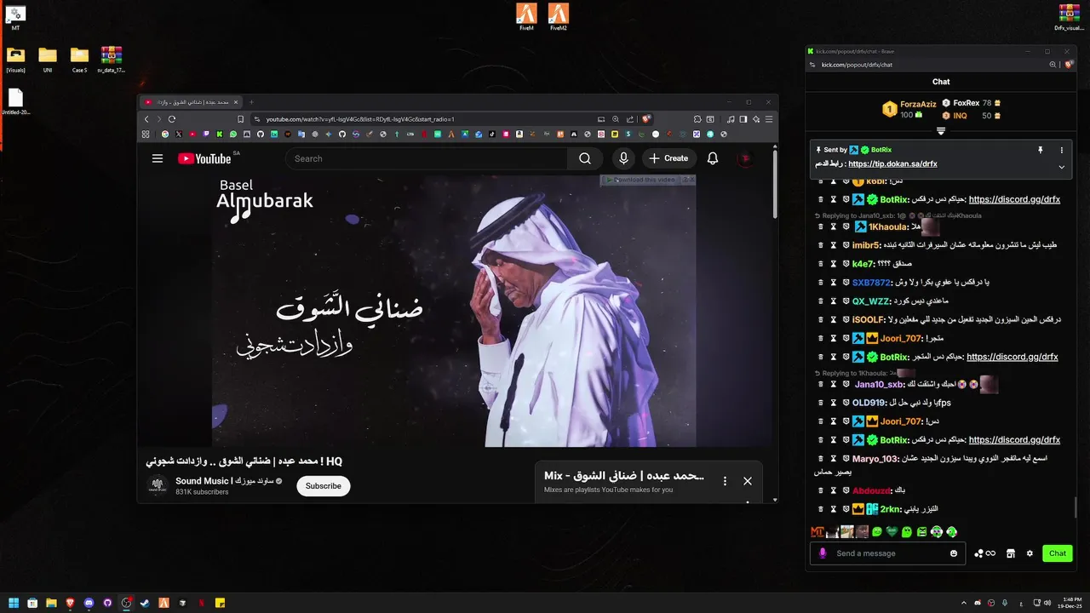This screenshot has width=1090, height=613.
Task: Open a new tab in YouTube window
Action: tap(251, 102)
